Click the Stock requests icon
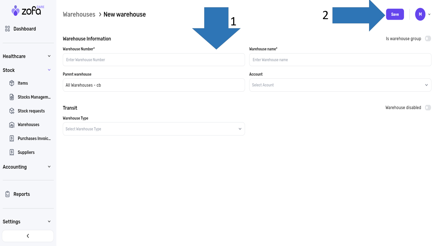436x246 pixels. click(12, 111)
